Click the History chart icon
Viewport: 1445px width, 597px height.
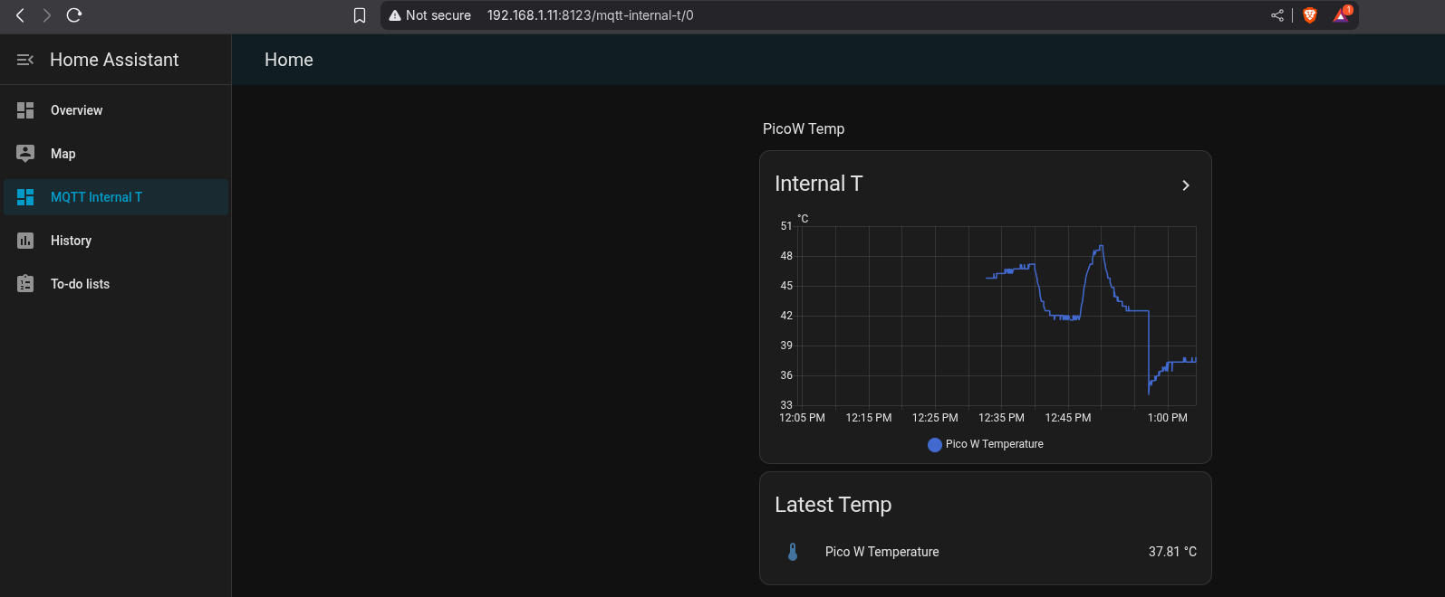(x=25, y=241)
